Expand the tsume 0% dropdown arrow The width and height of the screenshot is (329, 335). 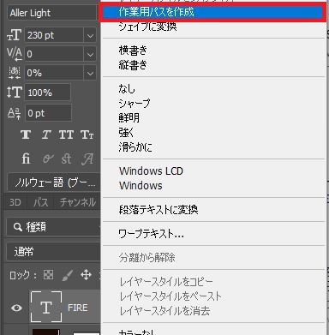[x=90, y=74]
